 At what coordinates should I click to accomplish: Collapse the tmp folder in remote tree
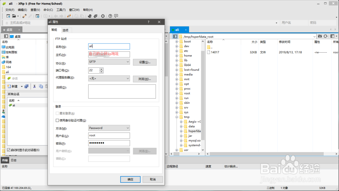177,117
